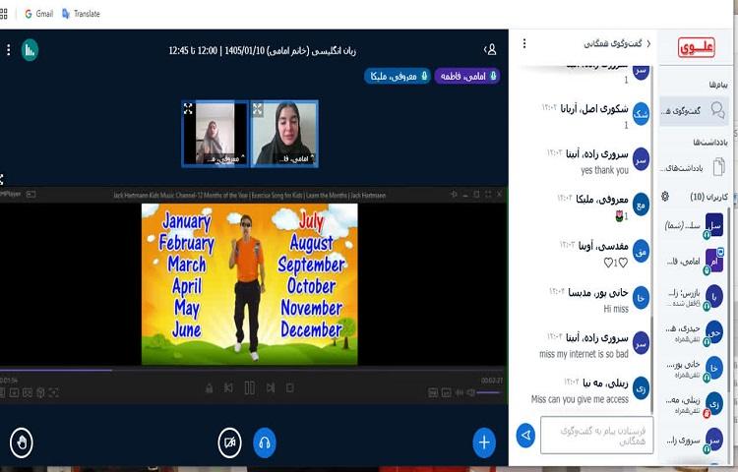Screen dimensions: 738x472
Task: Select the webcam thumbnail of معروفی
Action: (x=215, y=134)
